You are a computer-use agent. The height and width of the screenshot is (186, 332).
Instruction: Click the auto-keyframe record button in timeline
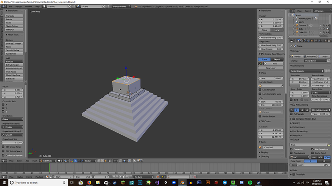[x=158, y=177]
